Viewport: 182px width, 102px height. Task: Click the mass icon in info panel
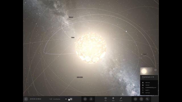(x=143, y=82)
